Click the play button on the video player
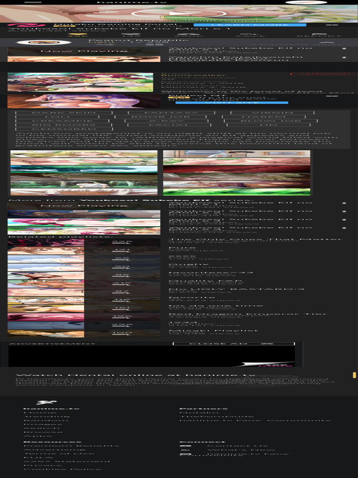358x478 pixels. click(179, 14)
